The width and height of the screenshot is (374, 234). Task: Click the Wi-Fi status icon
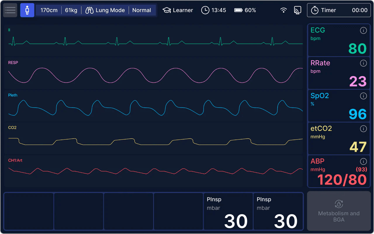tap(283, 10)
